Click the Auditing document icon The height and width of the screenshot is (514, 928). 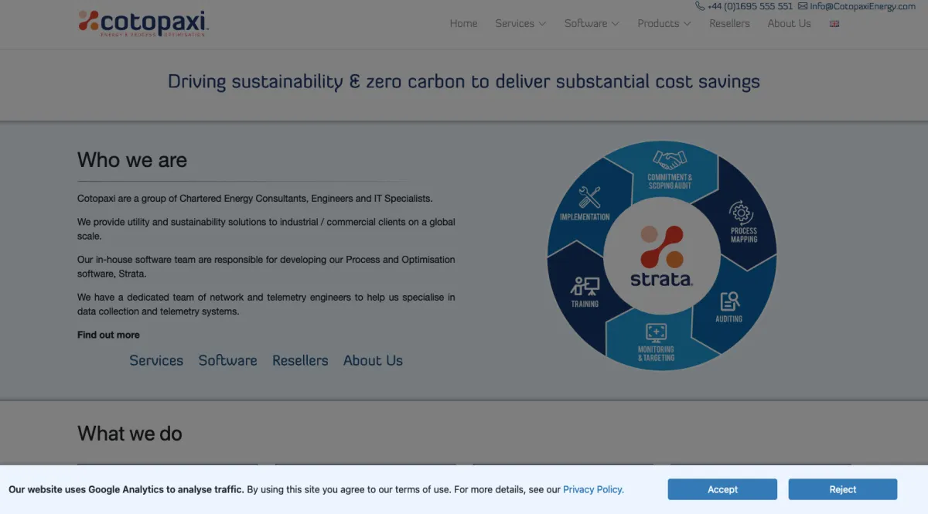point(729,301)
